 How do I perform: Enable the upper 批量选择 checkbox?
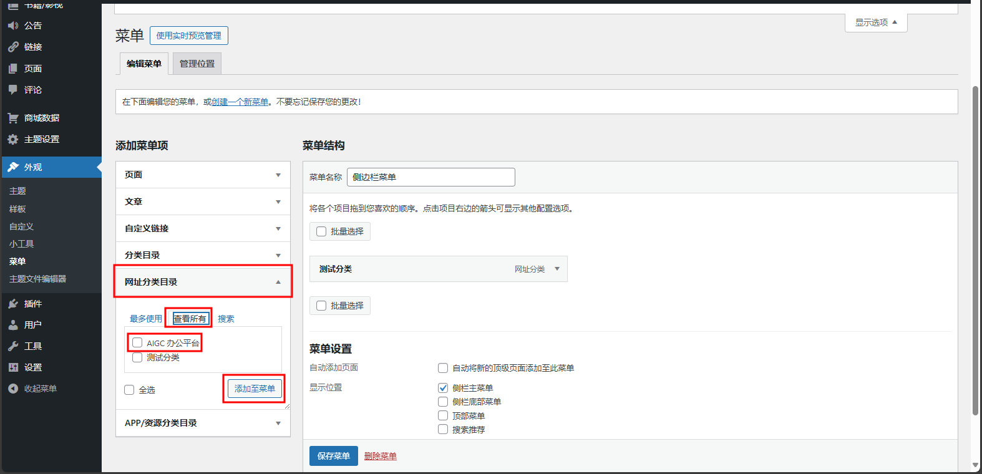pyautogui.click(x=321, y=231)
